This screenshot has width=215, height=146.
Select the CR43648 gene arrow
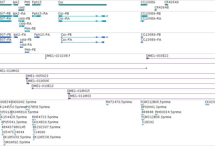156,10
